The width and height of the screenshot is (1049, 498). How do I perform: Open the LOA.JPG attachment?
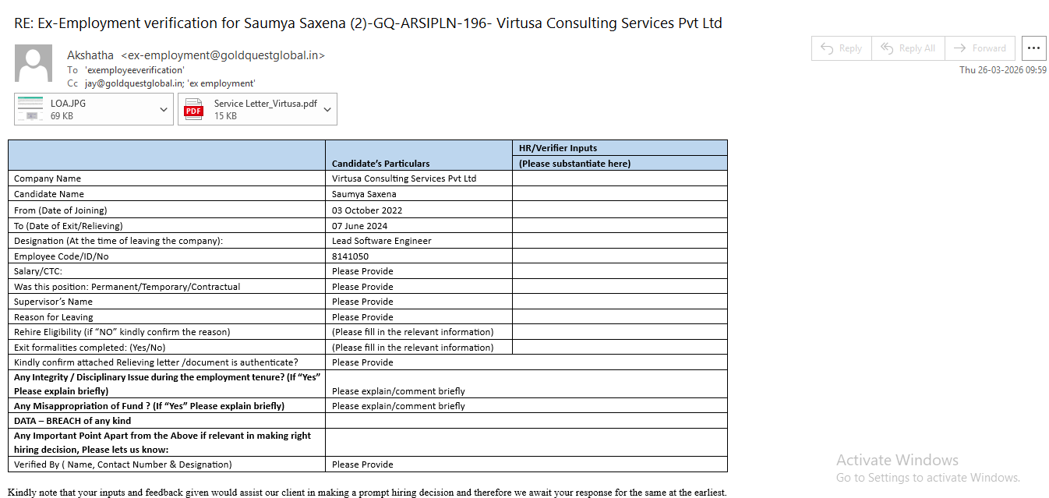84,109
